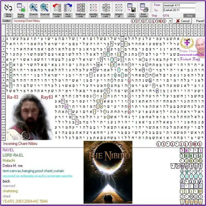Click the Codes label
This screenshot has height=206, width=206.
tap(6, 21)
